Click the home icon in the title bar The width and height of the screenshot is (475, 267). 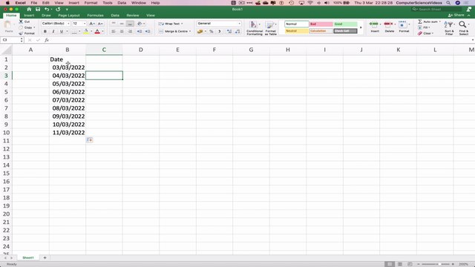pyautogui.click(x=29, y=10)
